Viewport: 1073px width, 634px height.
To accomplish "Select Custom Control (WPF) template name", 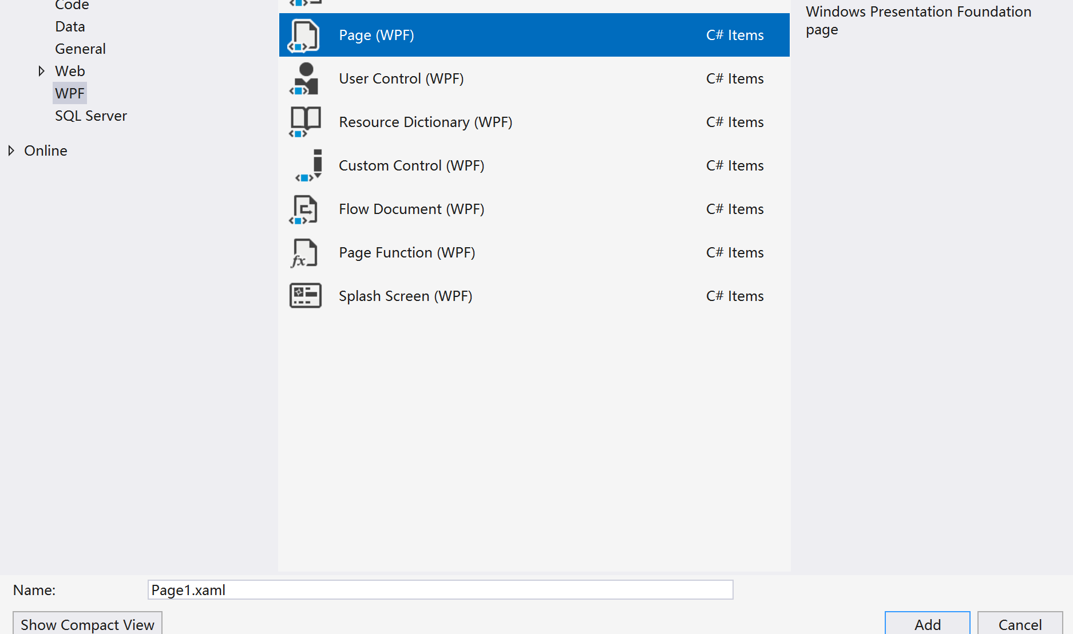I will click(411, 165).
